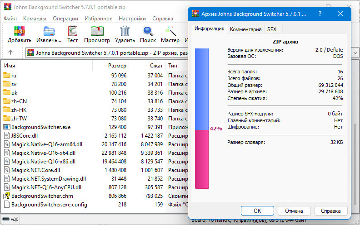Expand the address bar dropdown arrow
The image size is (360, 225).
coord(355,53)
